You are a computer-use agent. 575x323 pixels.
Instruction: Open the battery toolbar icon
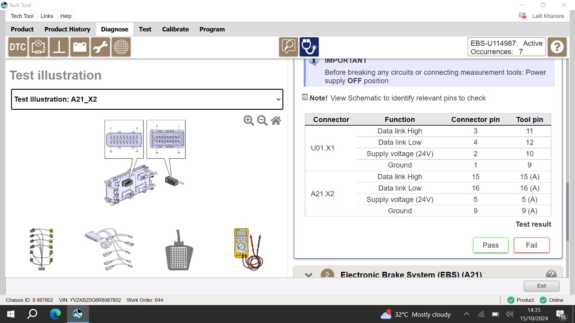click(80, 47)
